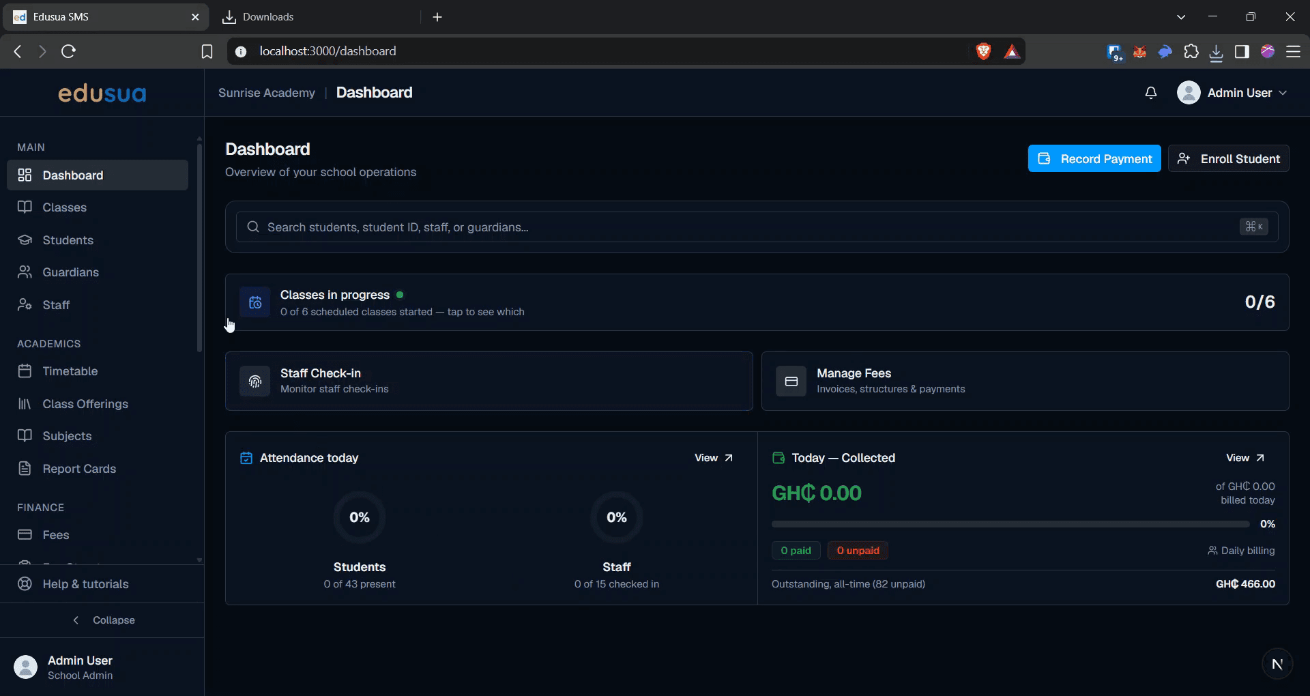
Task: View attendance today details
Action: 714,458
